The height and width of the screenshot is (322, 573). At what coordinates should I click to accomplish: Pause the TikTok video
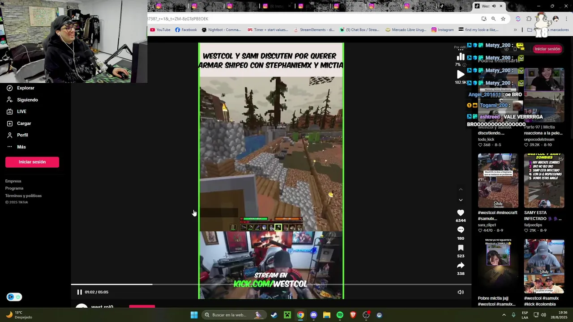[x=79, y=292]
